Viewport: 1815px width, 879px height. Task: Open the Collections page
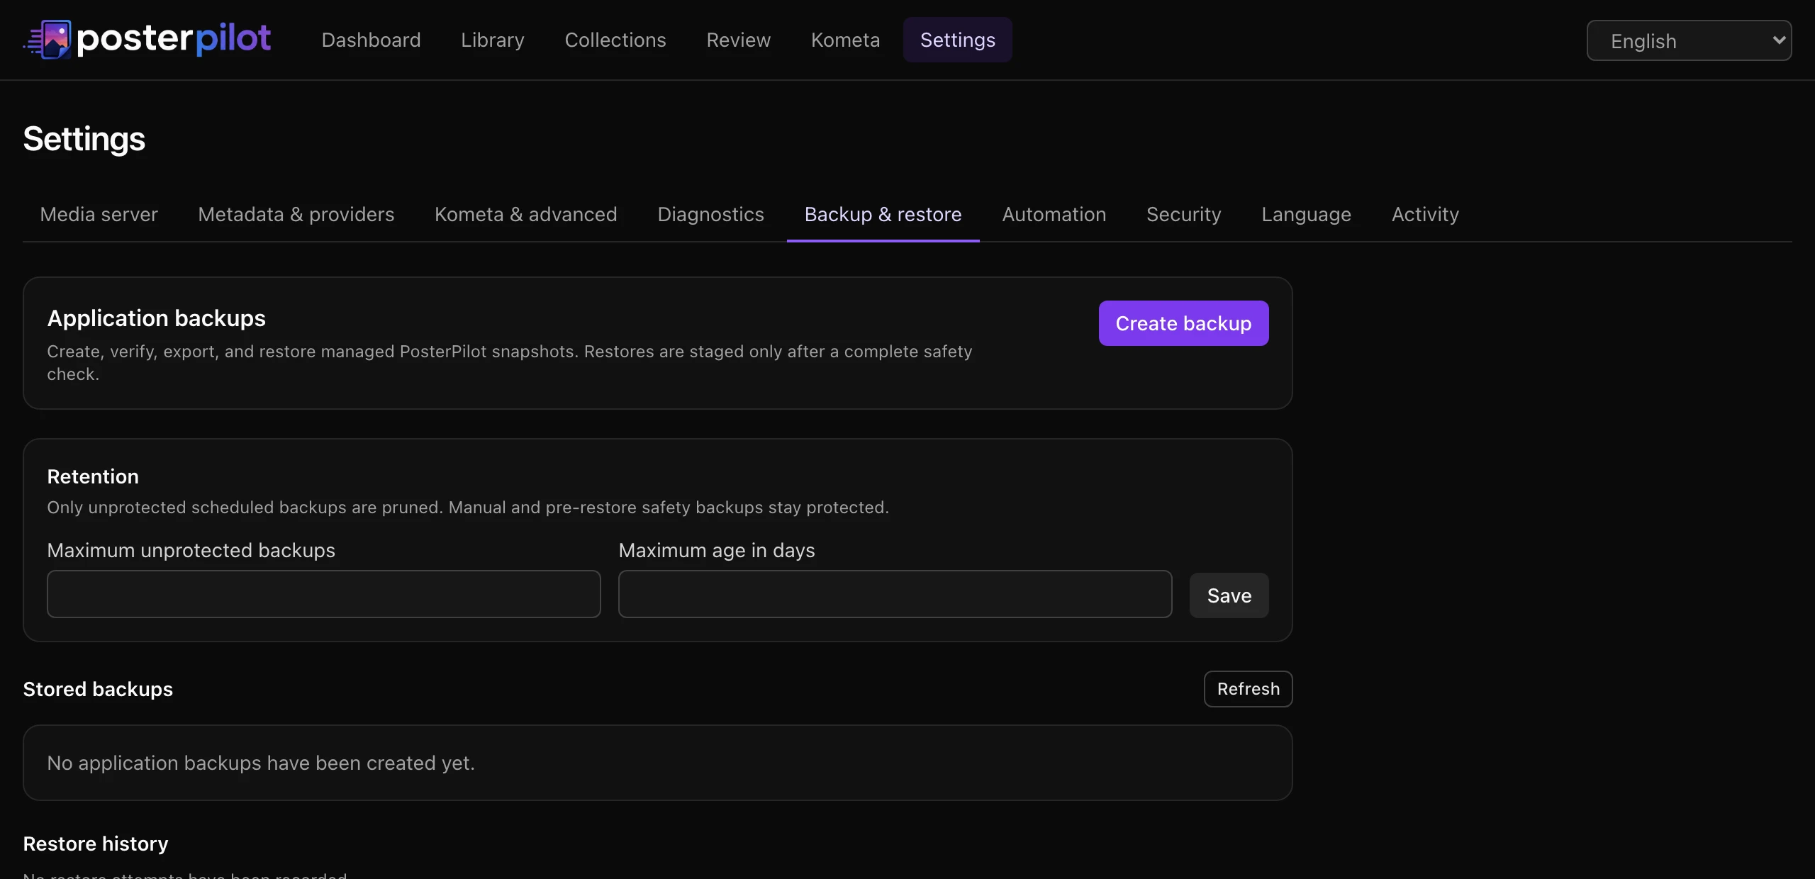click(615, 40)
